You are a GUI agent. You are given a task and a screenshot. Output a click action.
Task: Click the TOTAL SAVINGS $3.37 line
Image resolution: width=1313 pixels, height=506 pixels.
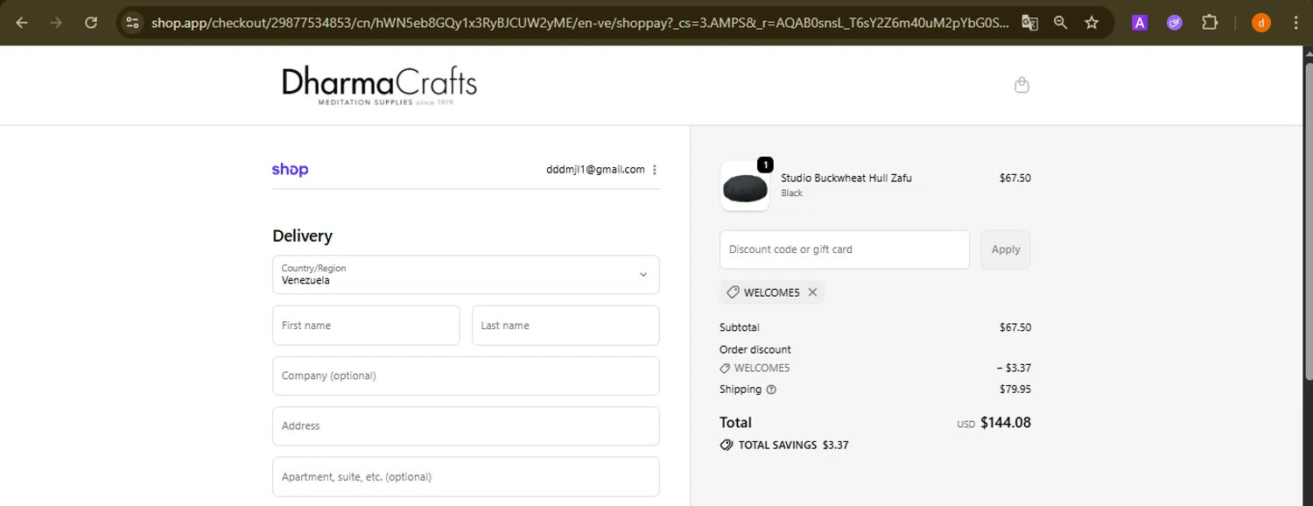784,445
